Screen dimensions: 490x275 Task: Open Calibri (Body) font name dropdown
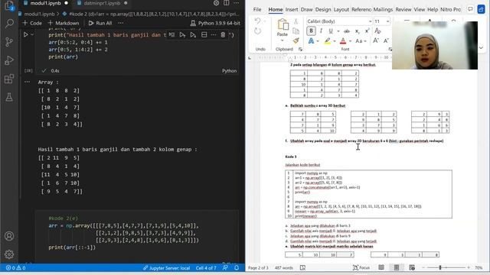point(370,21)
